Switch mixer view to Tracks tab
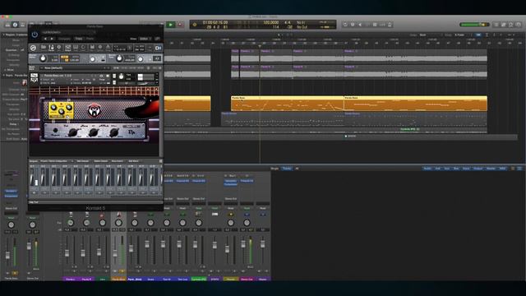 pos(287,169)
